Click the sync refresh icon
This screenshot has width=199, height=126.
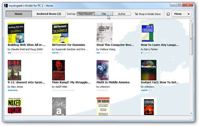168,14
